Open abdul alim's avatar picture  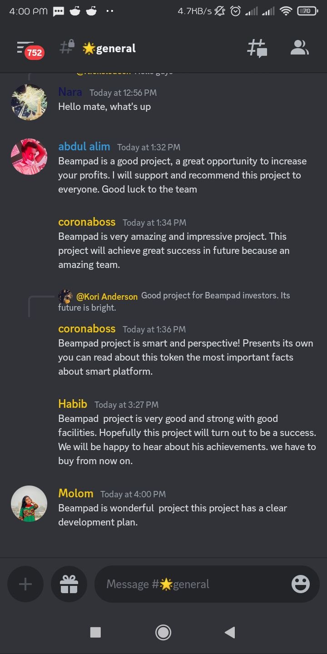tap(29, 157)
